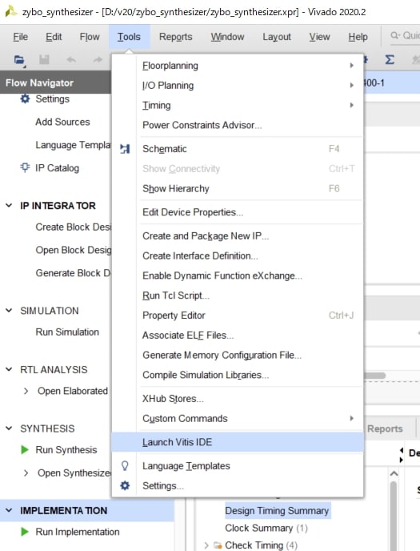This screenshot has height=551, width=420.
Task: Click the Language Templates lightbulb icon
Action: click(125, 465)
